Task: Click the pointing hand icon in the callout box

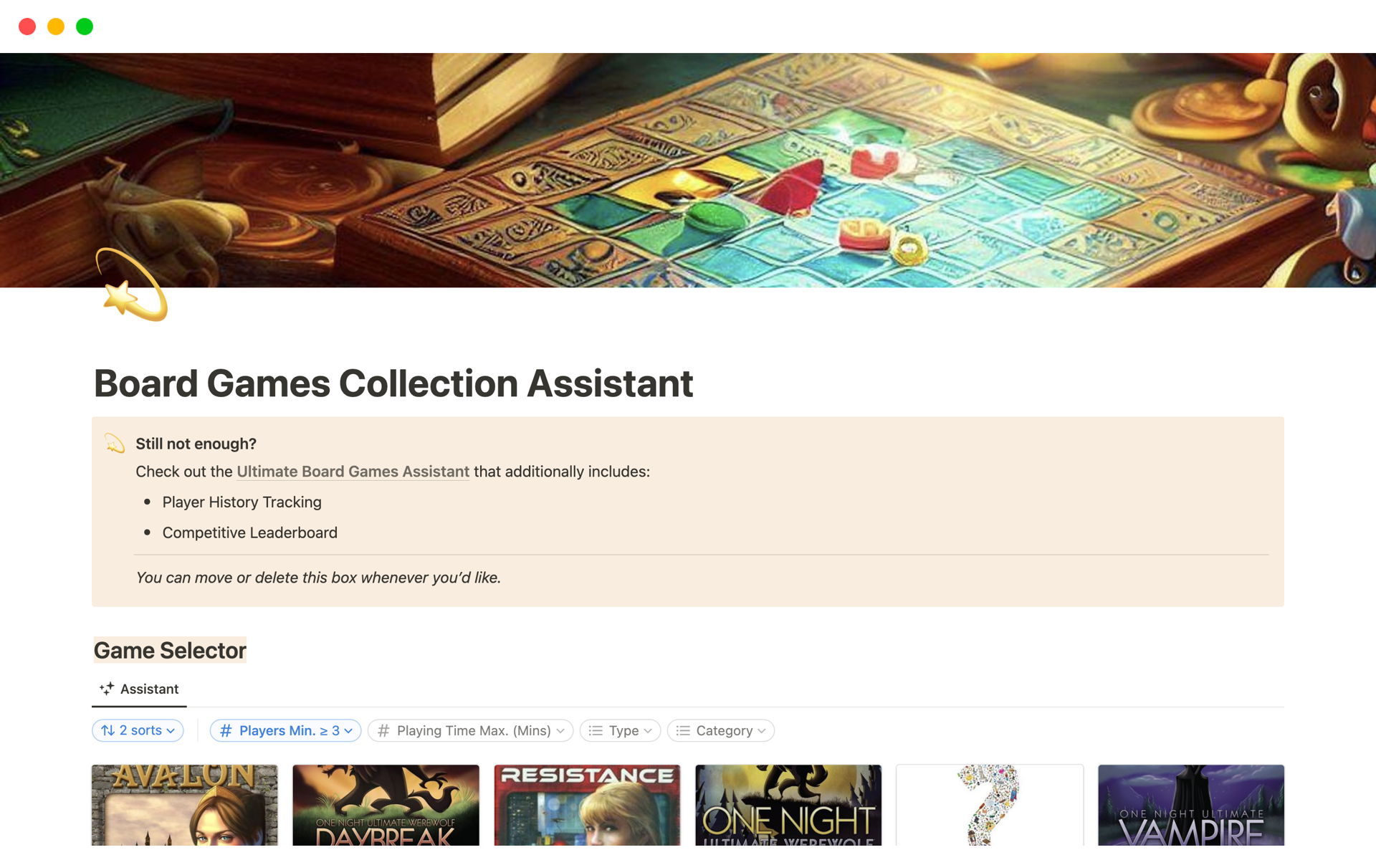Action: tap(113, 443)
